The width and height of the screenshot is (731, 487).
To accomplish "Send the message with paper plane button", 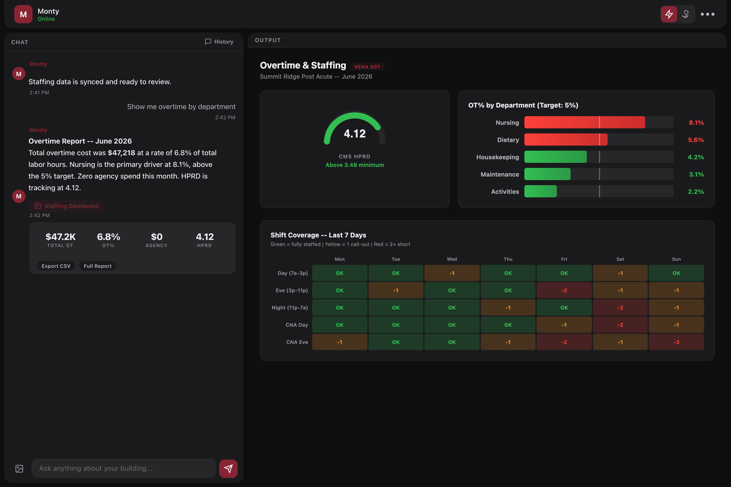I will [x=228, y=468].
